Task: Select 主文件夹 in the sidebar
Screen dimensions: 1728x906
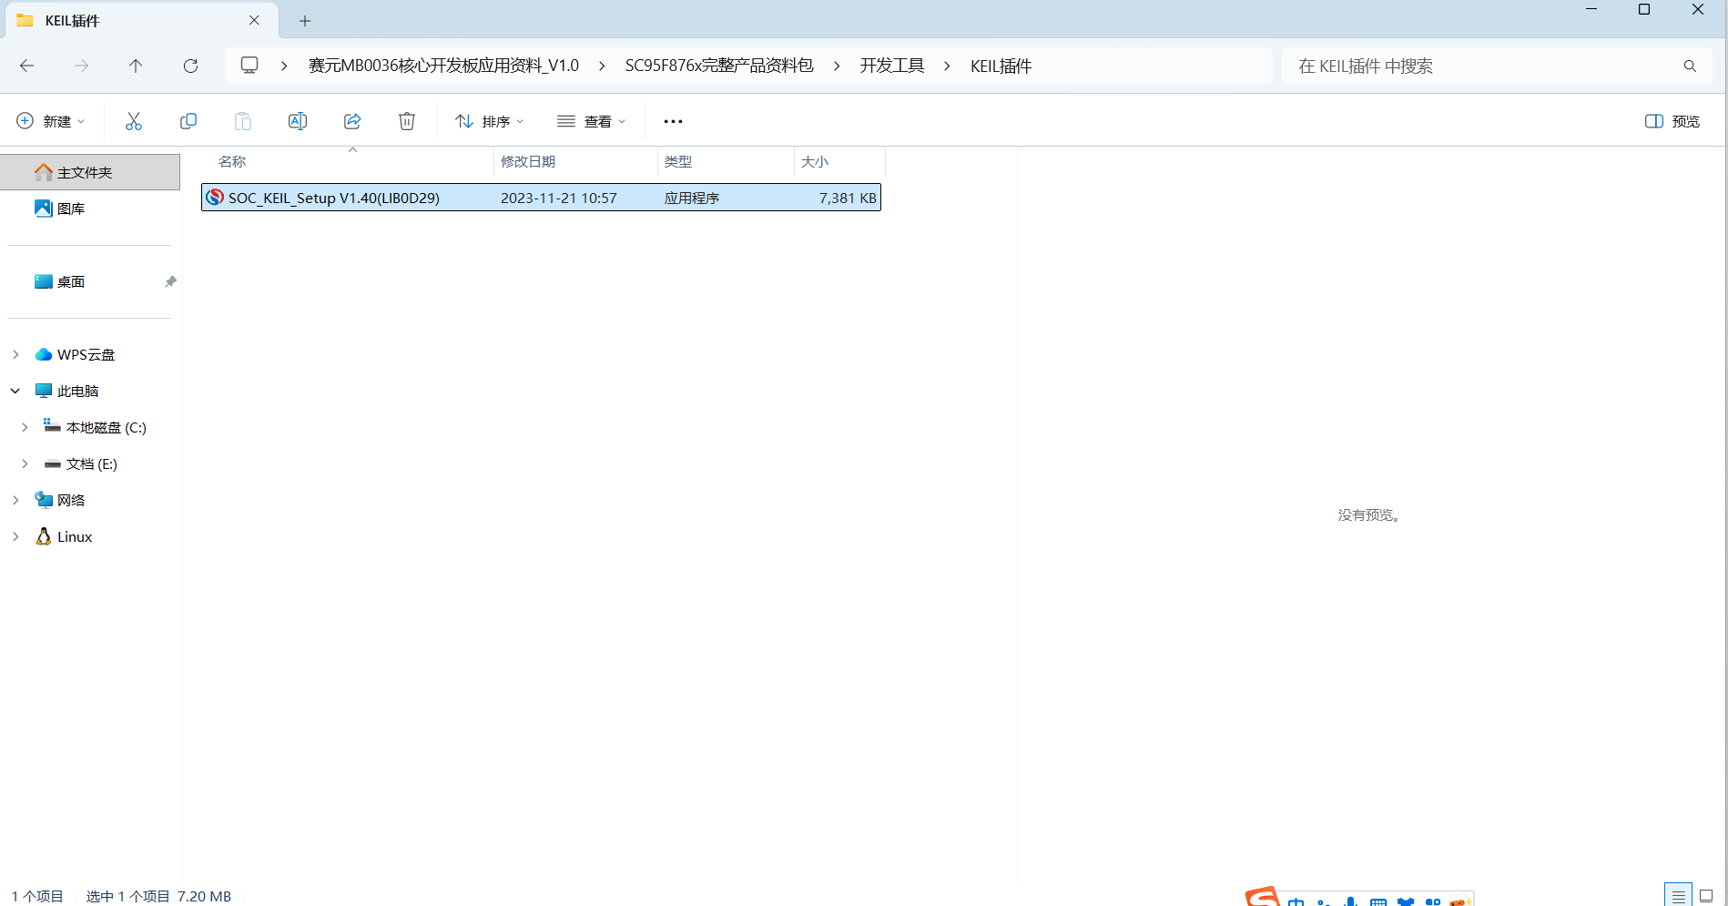Action: (90, 172)
